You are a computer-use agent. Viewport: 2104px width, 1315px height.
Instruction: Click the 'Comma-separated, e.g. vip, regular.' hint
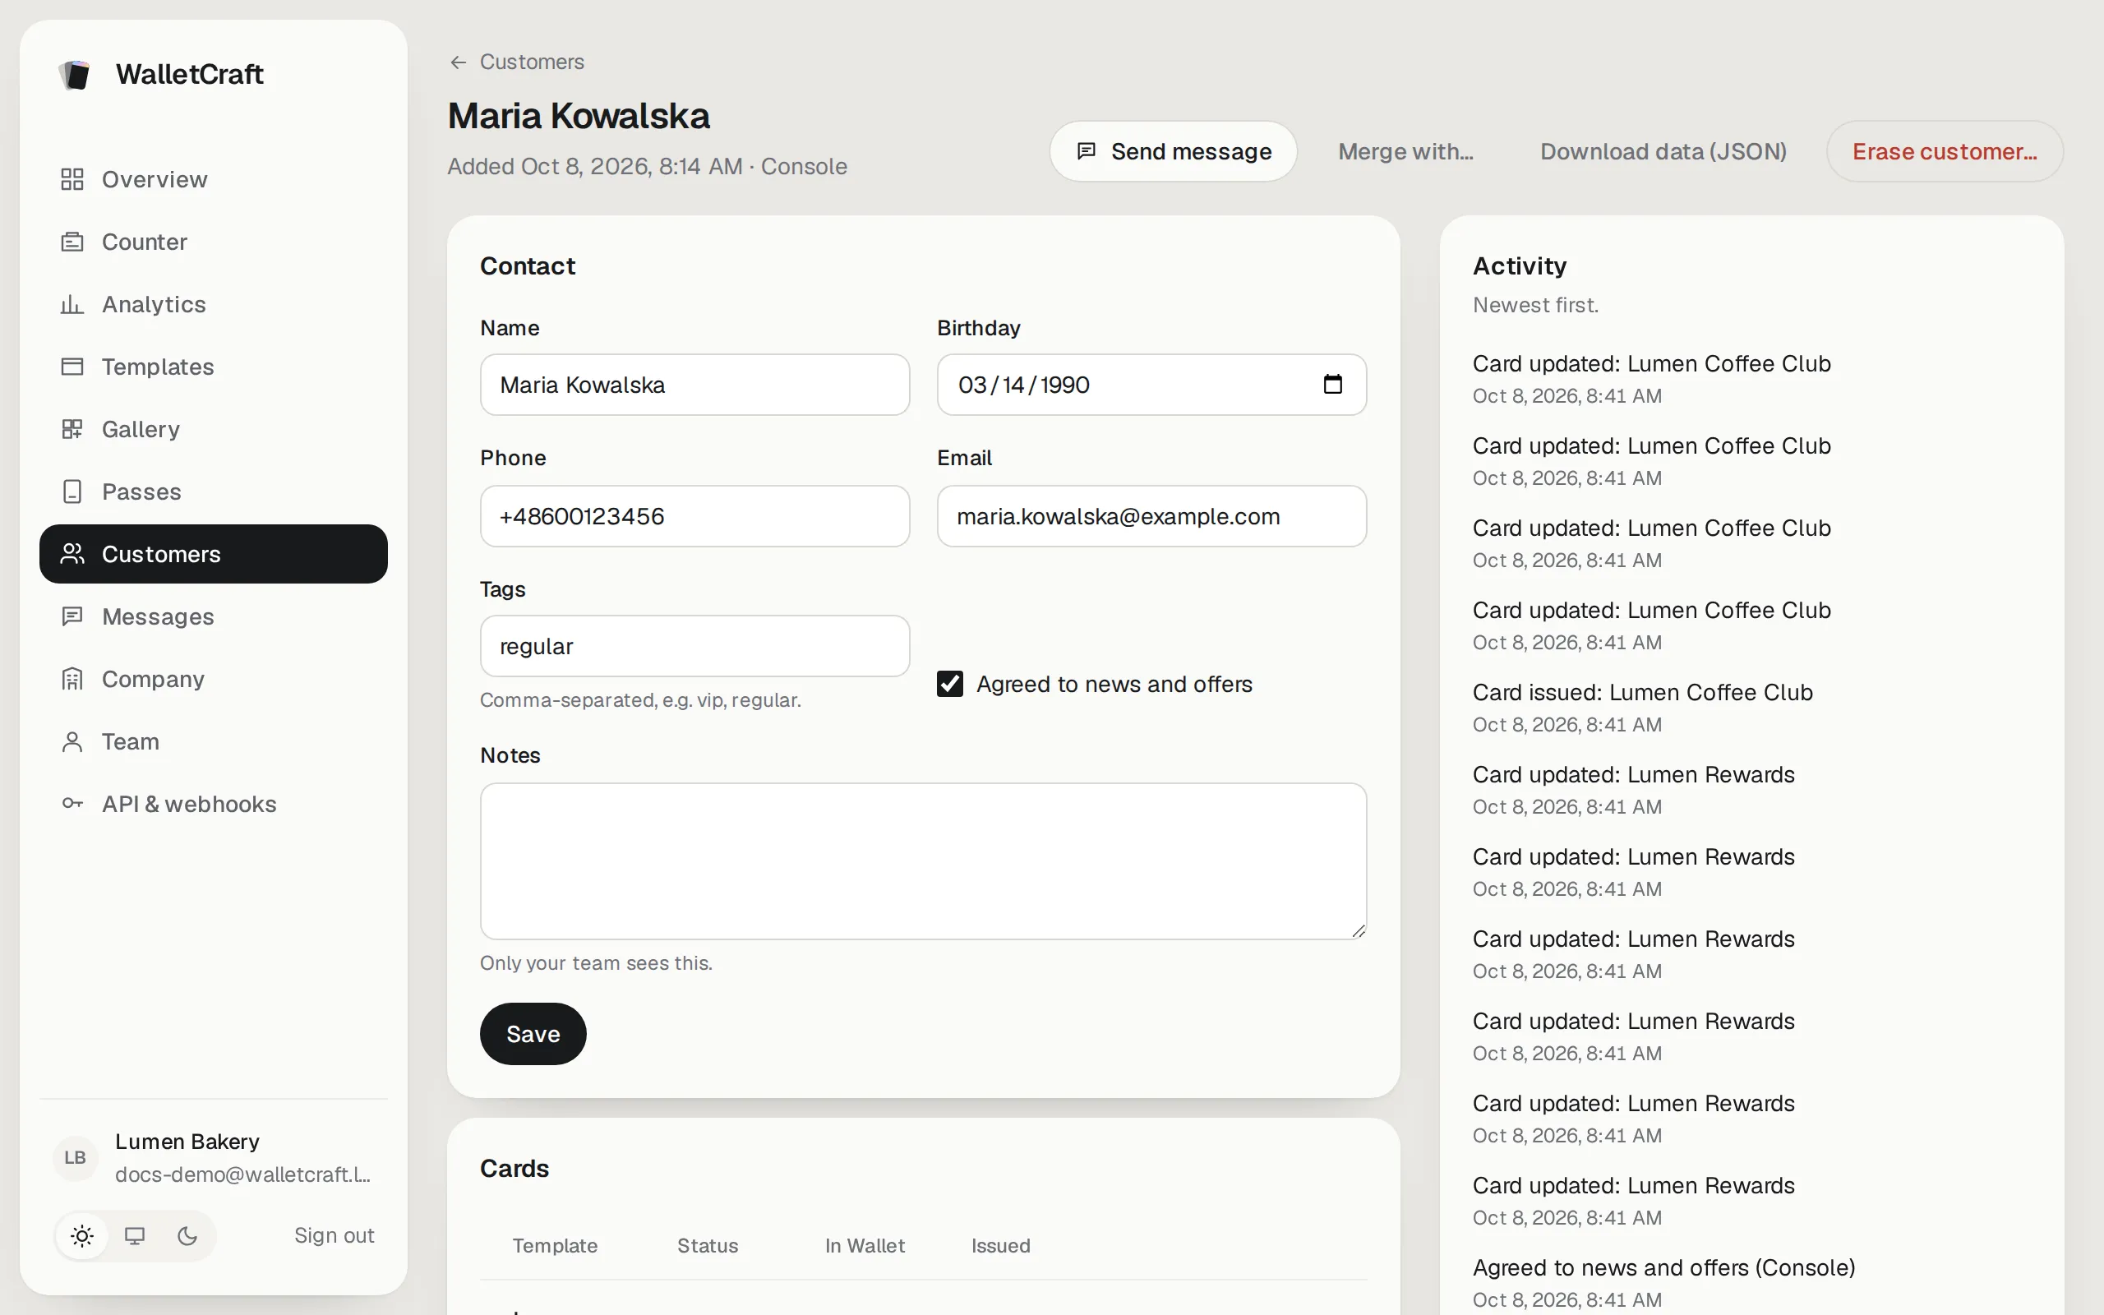[x=640, y=700]
